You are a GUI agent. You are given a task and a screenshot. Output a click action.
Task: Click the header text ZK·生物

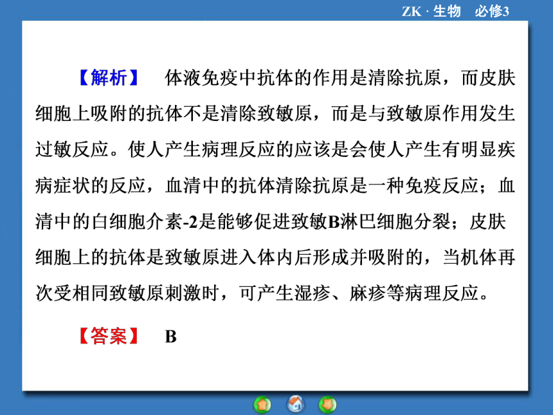(x=431, y=12)
